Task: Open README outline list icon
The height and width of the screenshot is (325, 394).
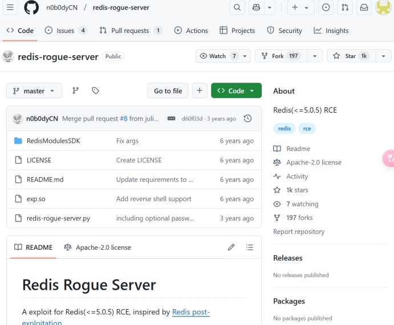Action: coord(249,247)
